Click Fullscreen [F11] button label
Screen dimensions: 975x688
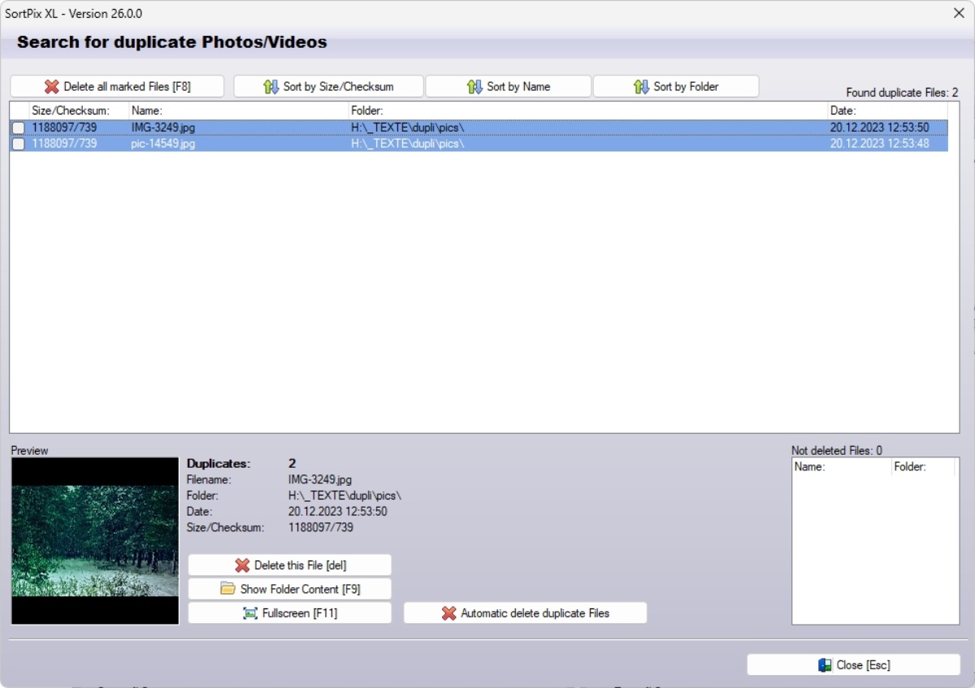click(x=300, y=613)
